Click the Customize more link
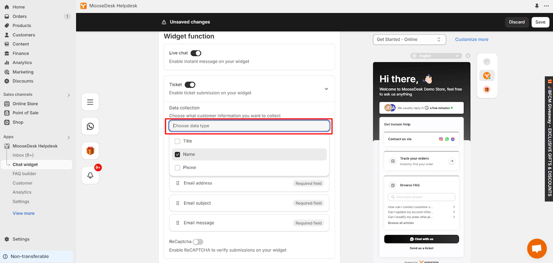Screen dimensions: 553x263 pos(472,39)
